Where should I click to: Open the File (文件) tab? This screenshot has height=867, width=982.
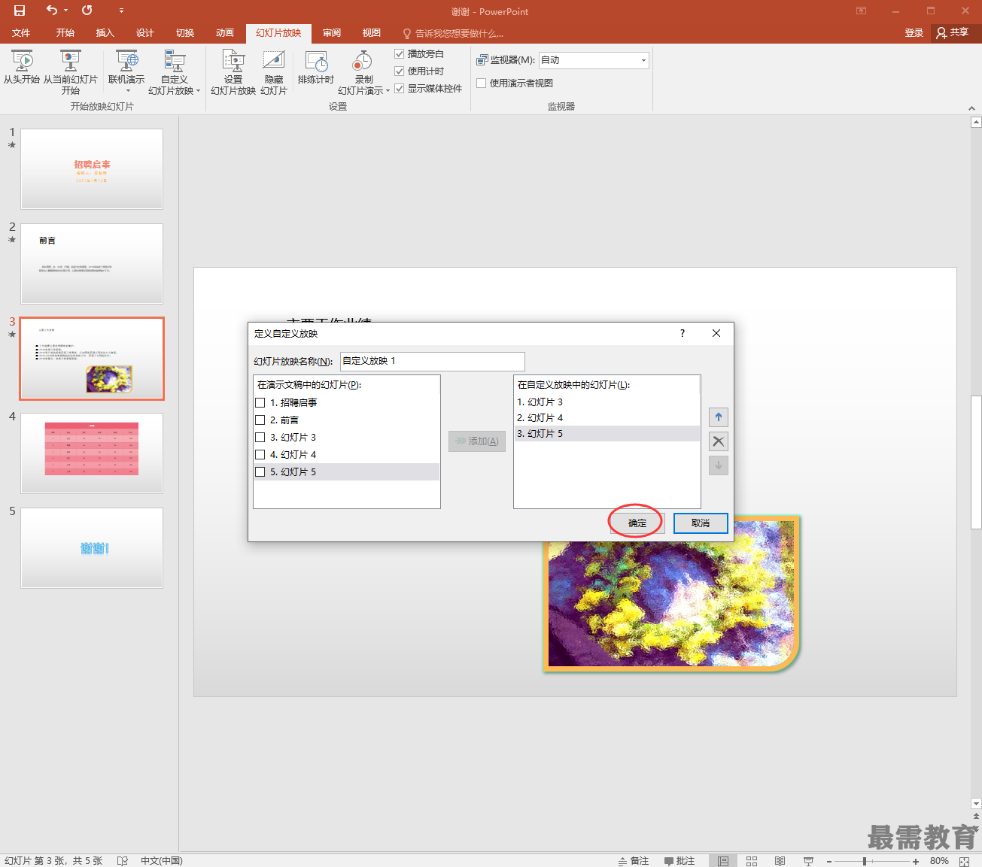(21, 33)
